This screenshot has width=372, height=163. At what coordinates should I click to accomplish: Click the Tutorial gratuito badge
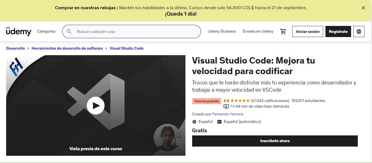[x=207, y=101]
